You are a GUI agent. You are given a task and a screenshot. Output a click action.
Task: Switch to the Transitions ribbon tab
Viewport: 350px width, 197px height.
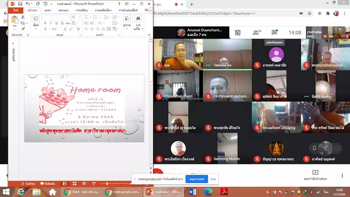click(82, 10)
